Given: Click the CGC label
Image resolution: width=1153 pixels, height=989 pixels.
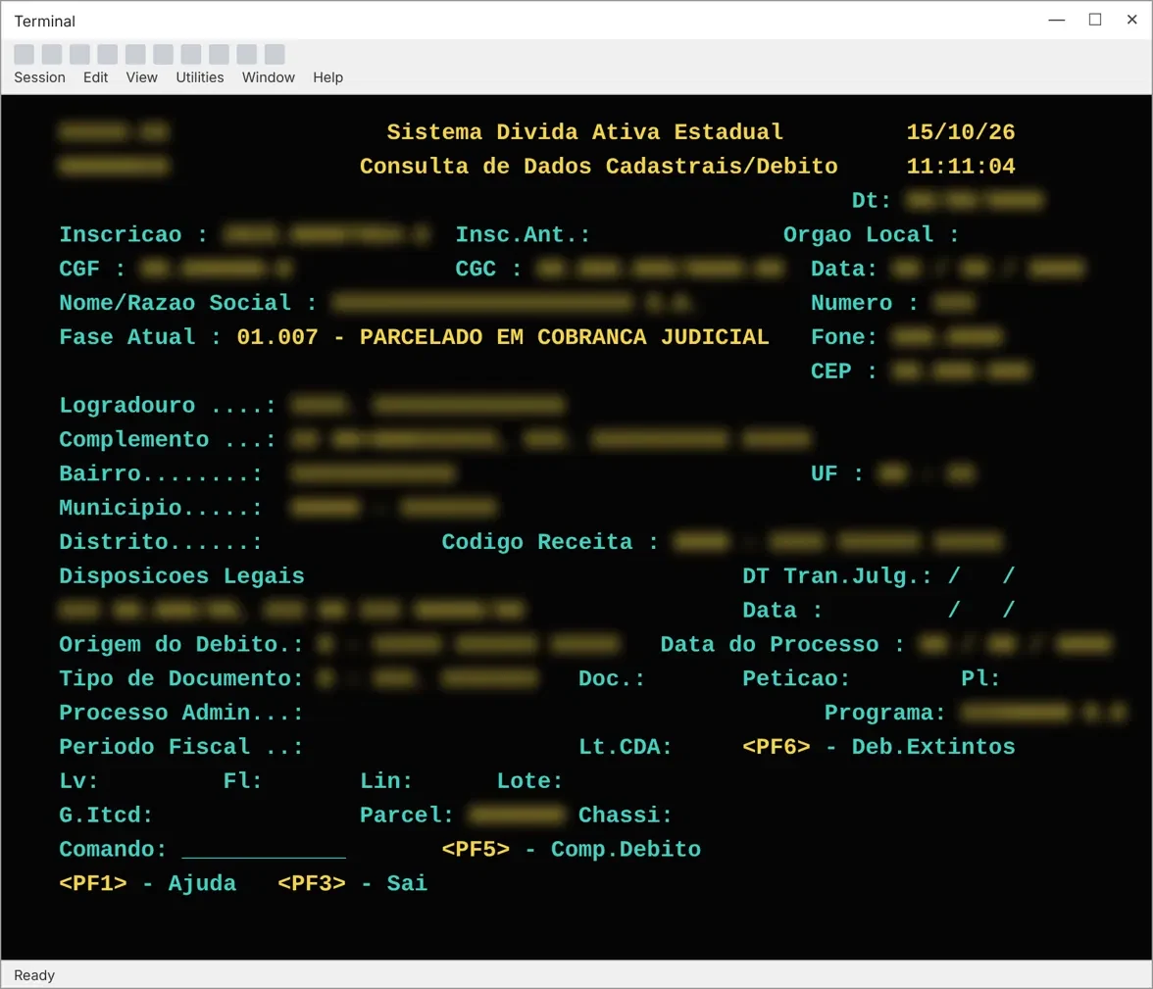Looking at the screenshot, I should pyautogui.click(x=488, y=269).
